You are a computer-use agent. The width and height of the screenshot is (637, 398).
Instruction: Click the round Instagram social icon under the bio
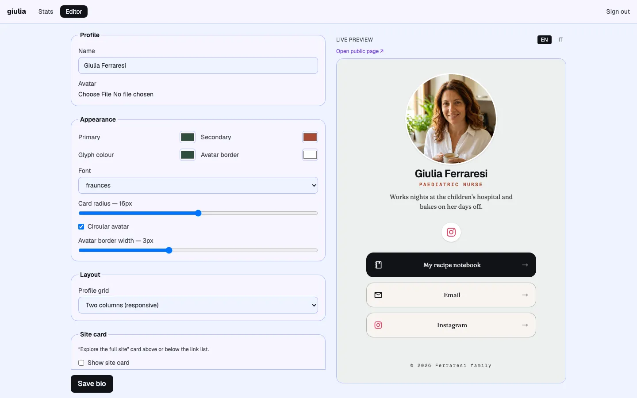[x=451, y=232]
